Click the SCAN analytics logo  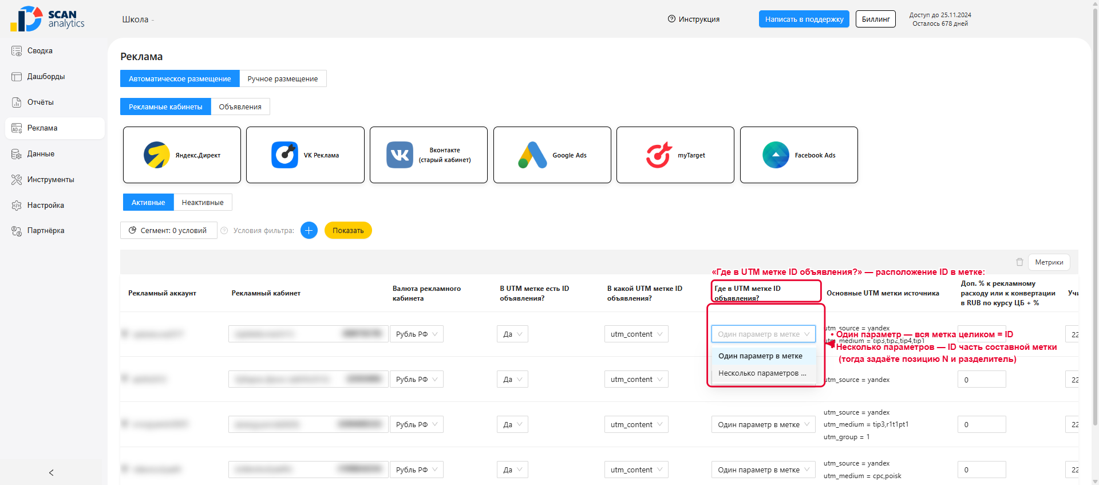click(x=48, y=19)
